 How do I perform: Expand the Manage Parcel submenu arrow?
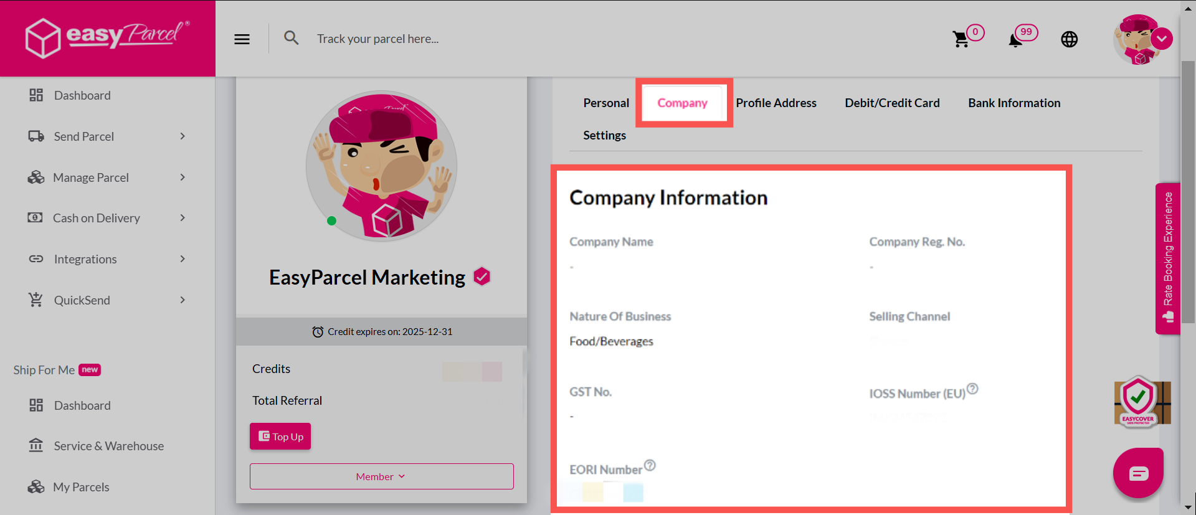(183, 177)
